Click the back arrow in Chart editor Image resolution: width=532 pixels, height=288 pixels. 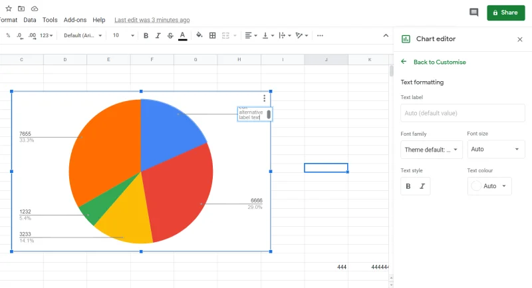point(404,62)
